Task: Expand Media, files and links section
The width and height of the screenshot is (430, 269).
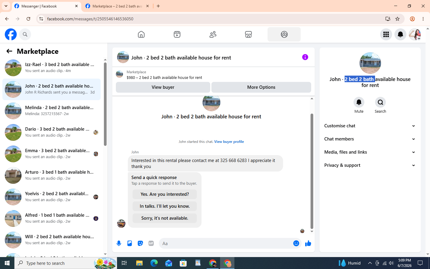Action: point(370,152)
